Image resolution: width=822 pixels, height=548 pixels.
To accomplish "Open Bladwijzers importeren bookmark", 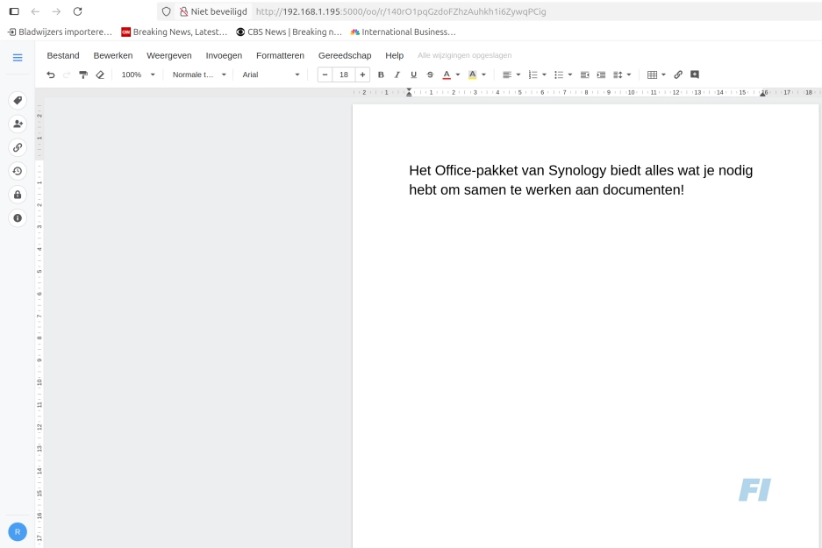I will [60, 32].
